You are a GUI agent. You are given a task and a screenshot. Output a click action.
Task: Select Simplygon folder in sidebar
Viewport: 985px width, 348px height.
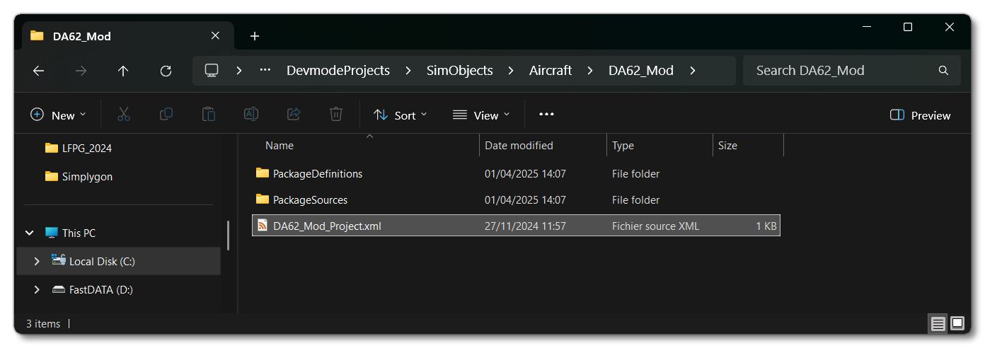click(x=87, y=176)
